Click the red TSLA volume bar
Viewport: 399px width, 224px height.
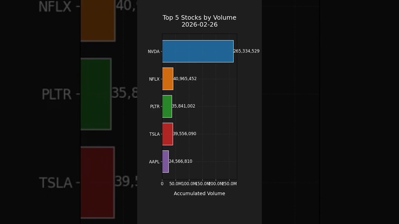(167, 134)
